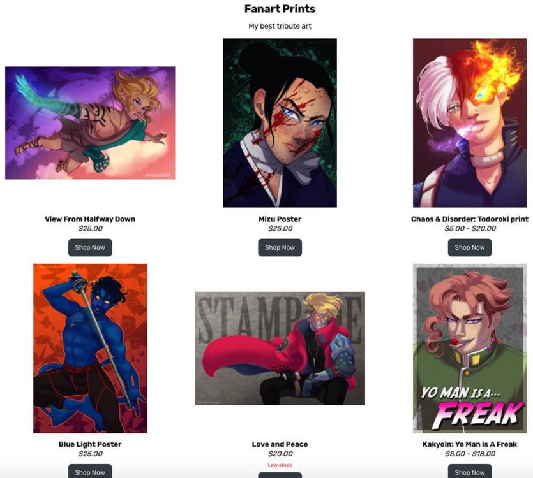Image resolution: width=533 pixels, height=478 pixels.
Task: Open the View From Halfway Down artwork thumbnail
Action: click(90, 123)
